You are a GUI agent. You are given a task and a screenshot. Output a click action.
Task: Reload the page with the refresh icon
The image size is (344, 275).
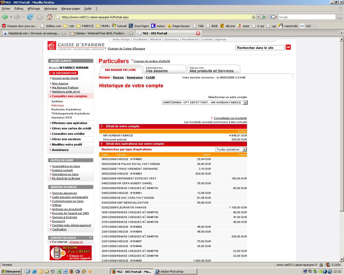point(30,17)
